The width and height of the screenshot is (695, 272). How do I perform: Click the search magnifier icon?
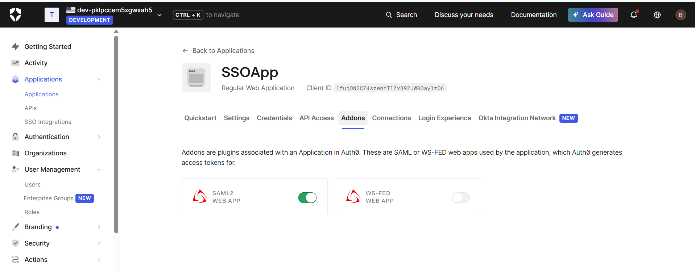pyautogui.click(x=389, y=15)
